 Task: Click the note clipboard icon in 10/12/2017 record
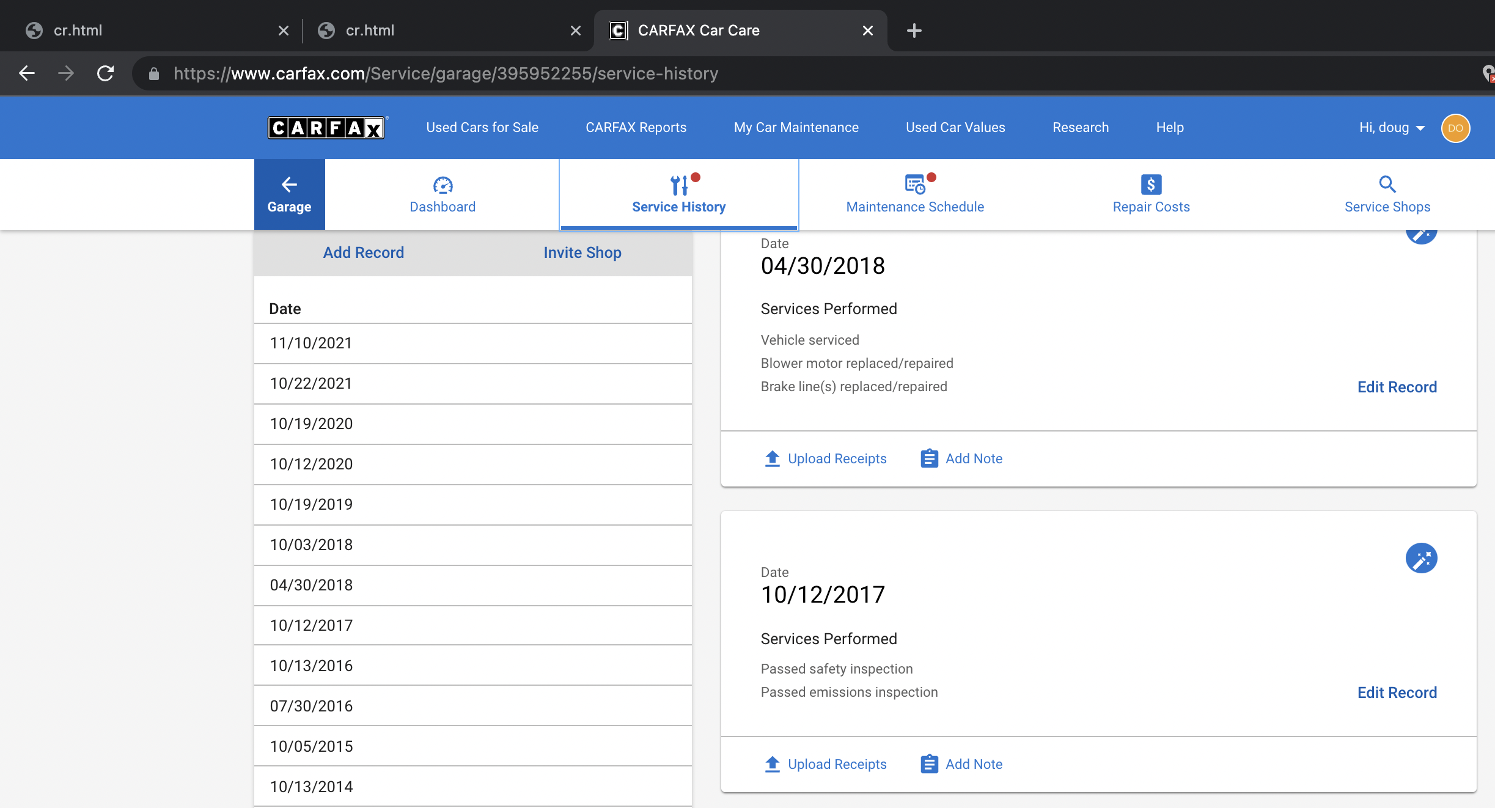(929, 764)
